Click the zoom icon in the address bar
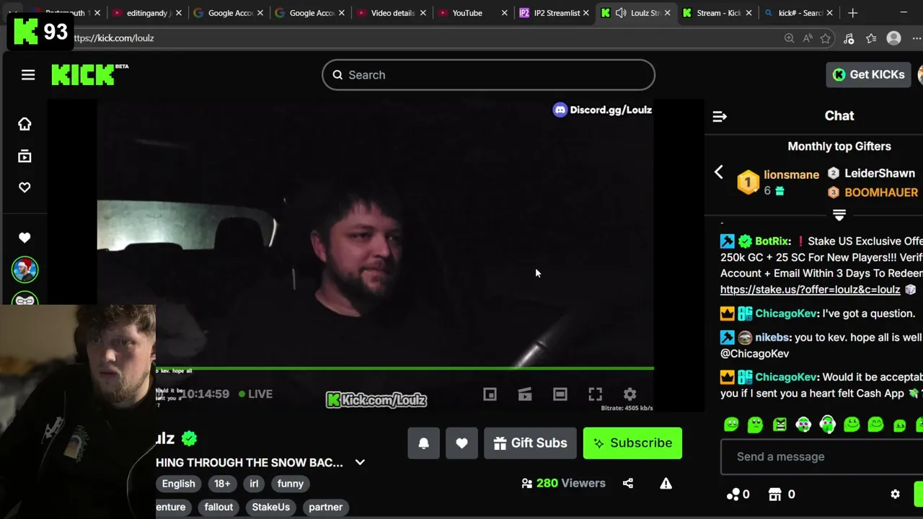Screen dimensions: 923x519 pos(789,38)
